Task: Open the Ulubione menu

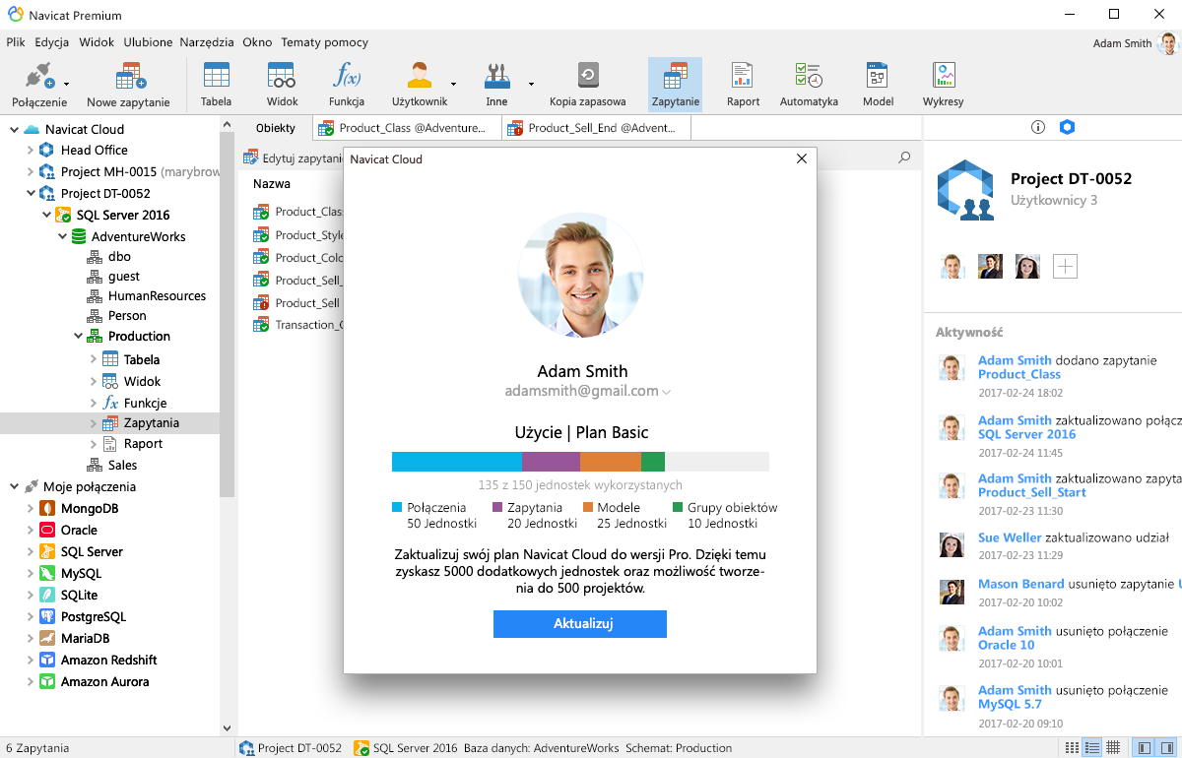Action: point(148,42)
